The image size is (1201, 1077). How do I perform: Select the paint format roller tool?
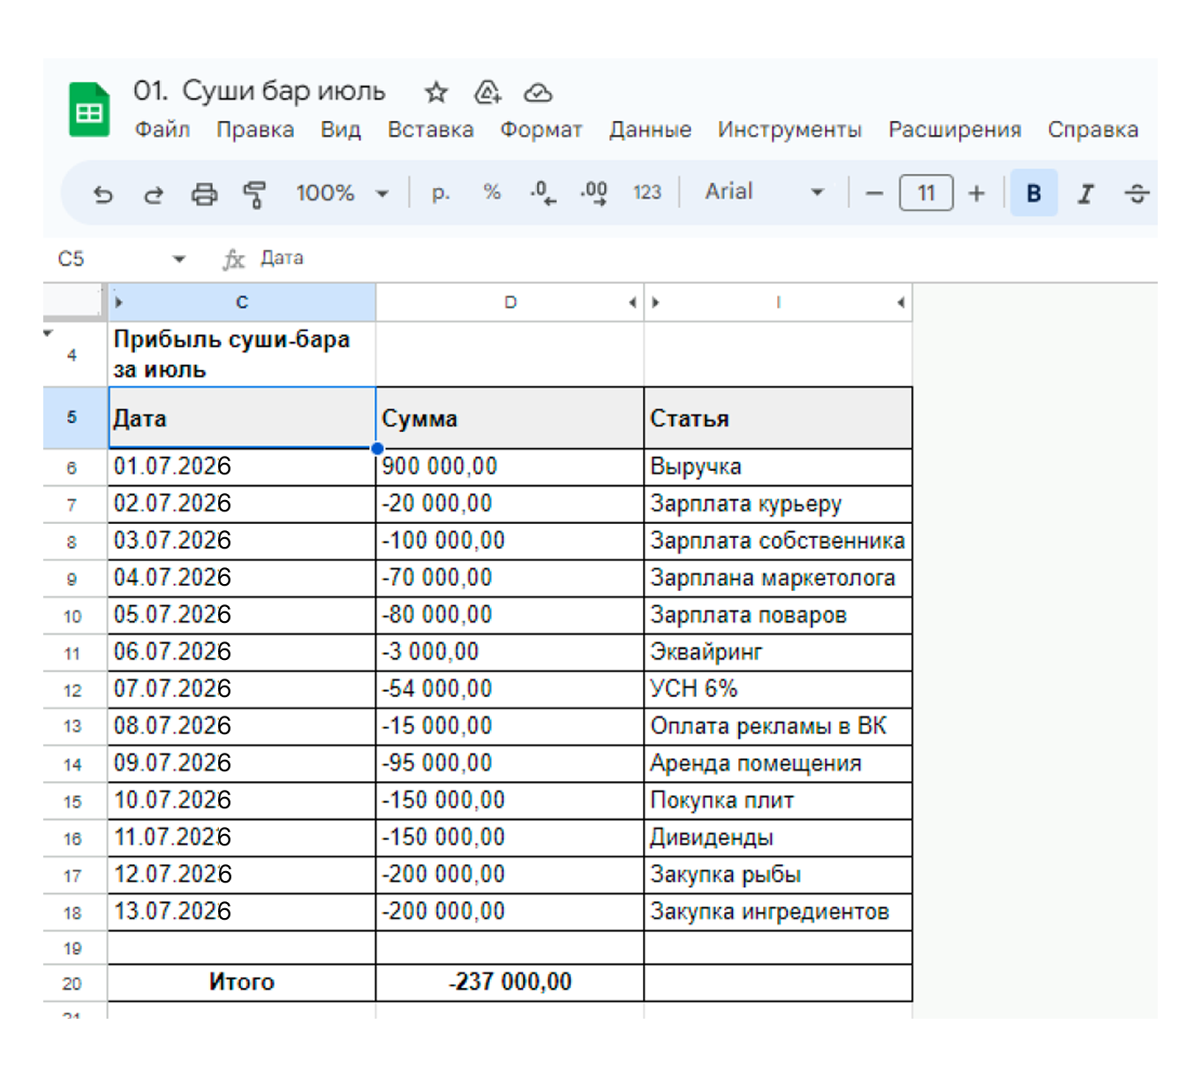pyautogui.click(x=254, y=193)
